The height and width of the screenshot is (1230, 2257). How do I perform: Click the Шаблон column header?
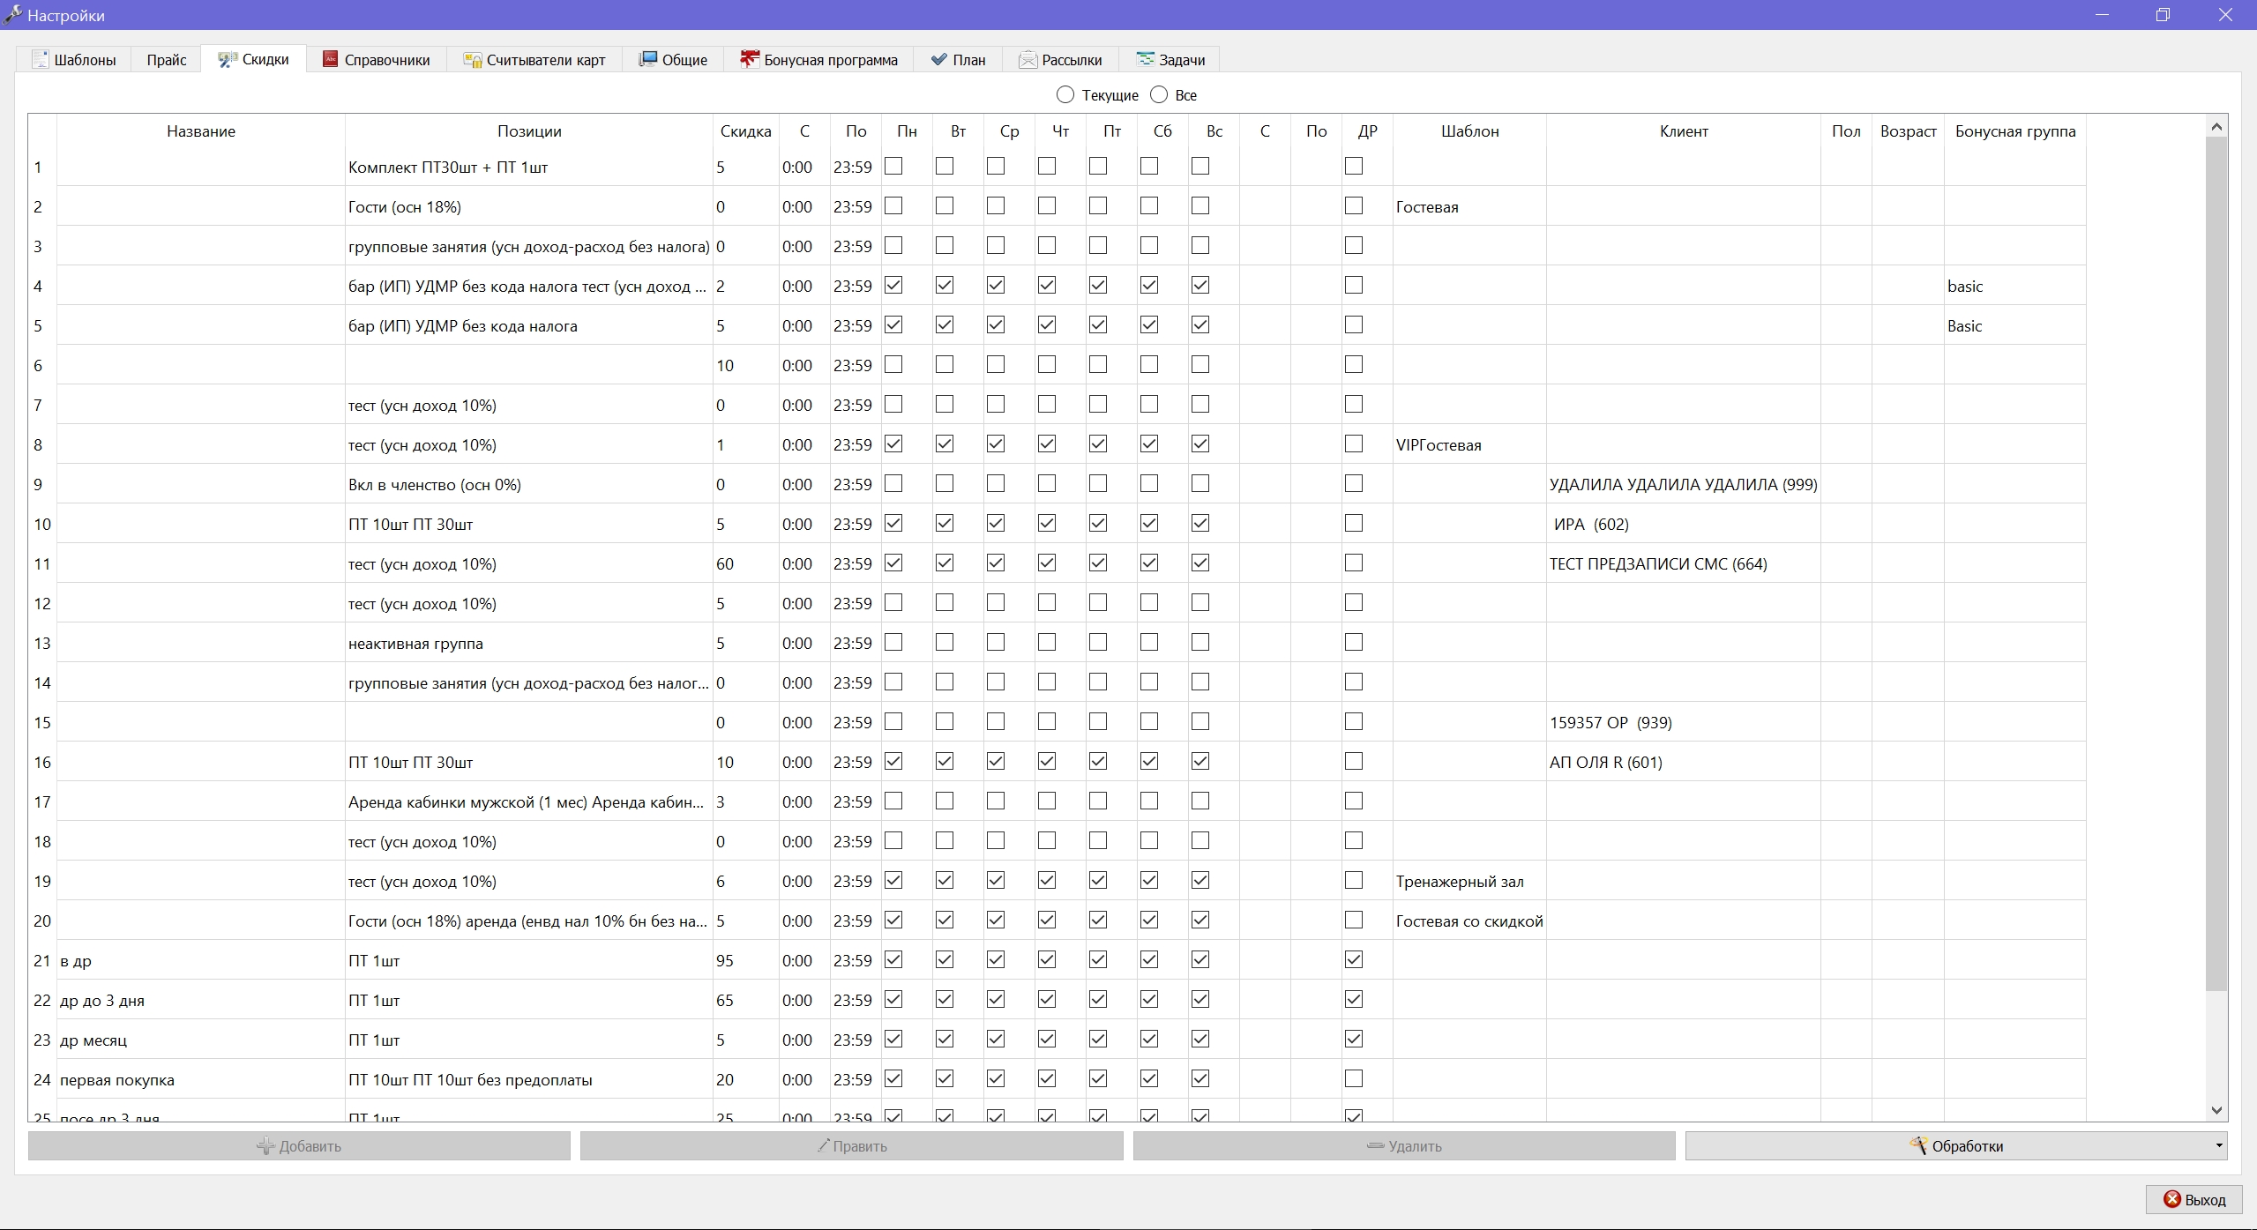1469,131
